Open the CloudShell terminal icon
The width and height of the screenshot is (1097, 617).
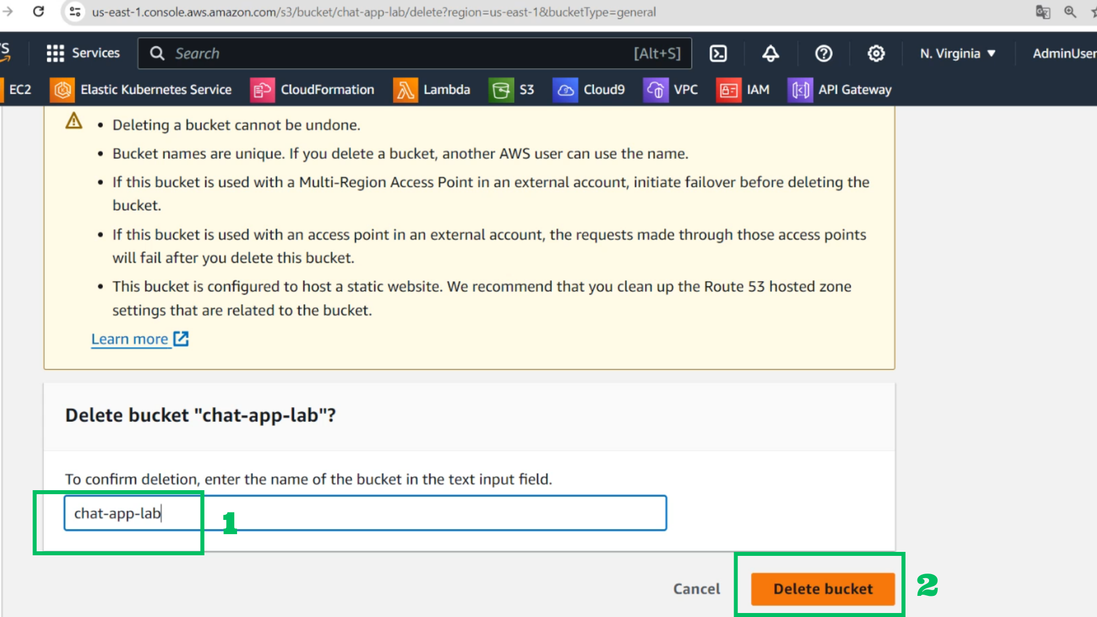click(x=718, y=53)
